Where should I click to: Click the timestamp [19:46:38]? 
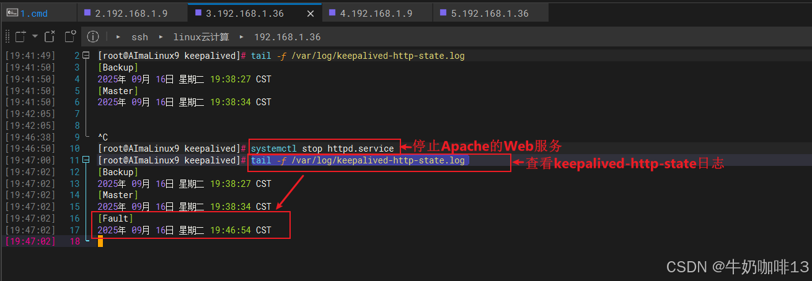[30, 137]
